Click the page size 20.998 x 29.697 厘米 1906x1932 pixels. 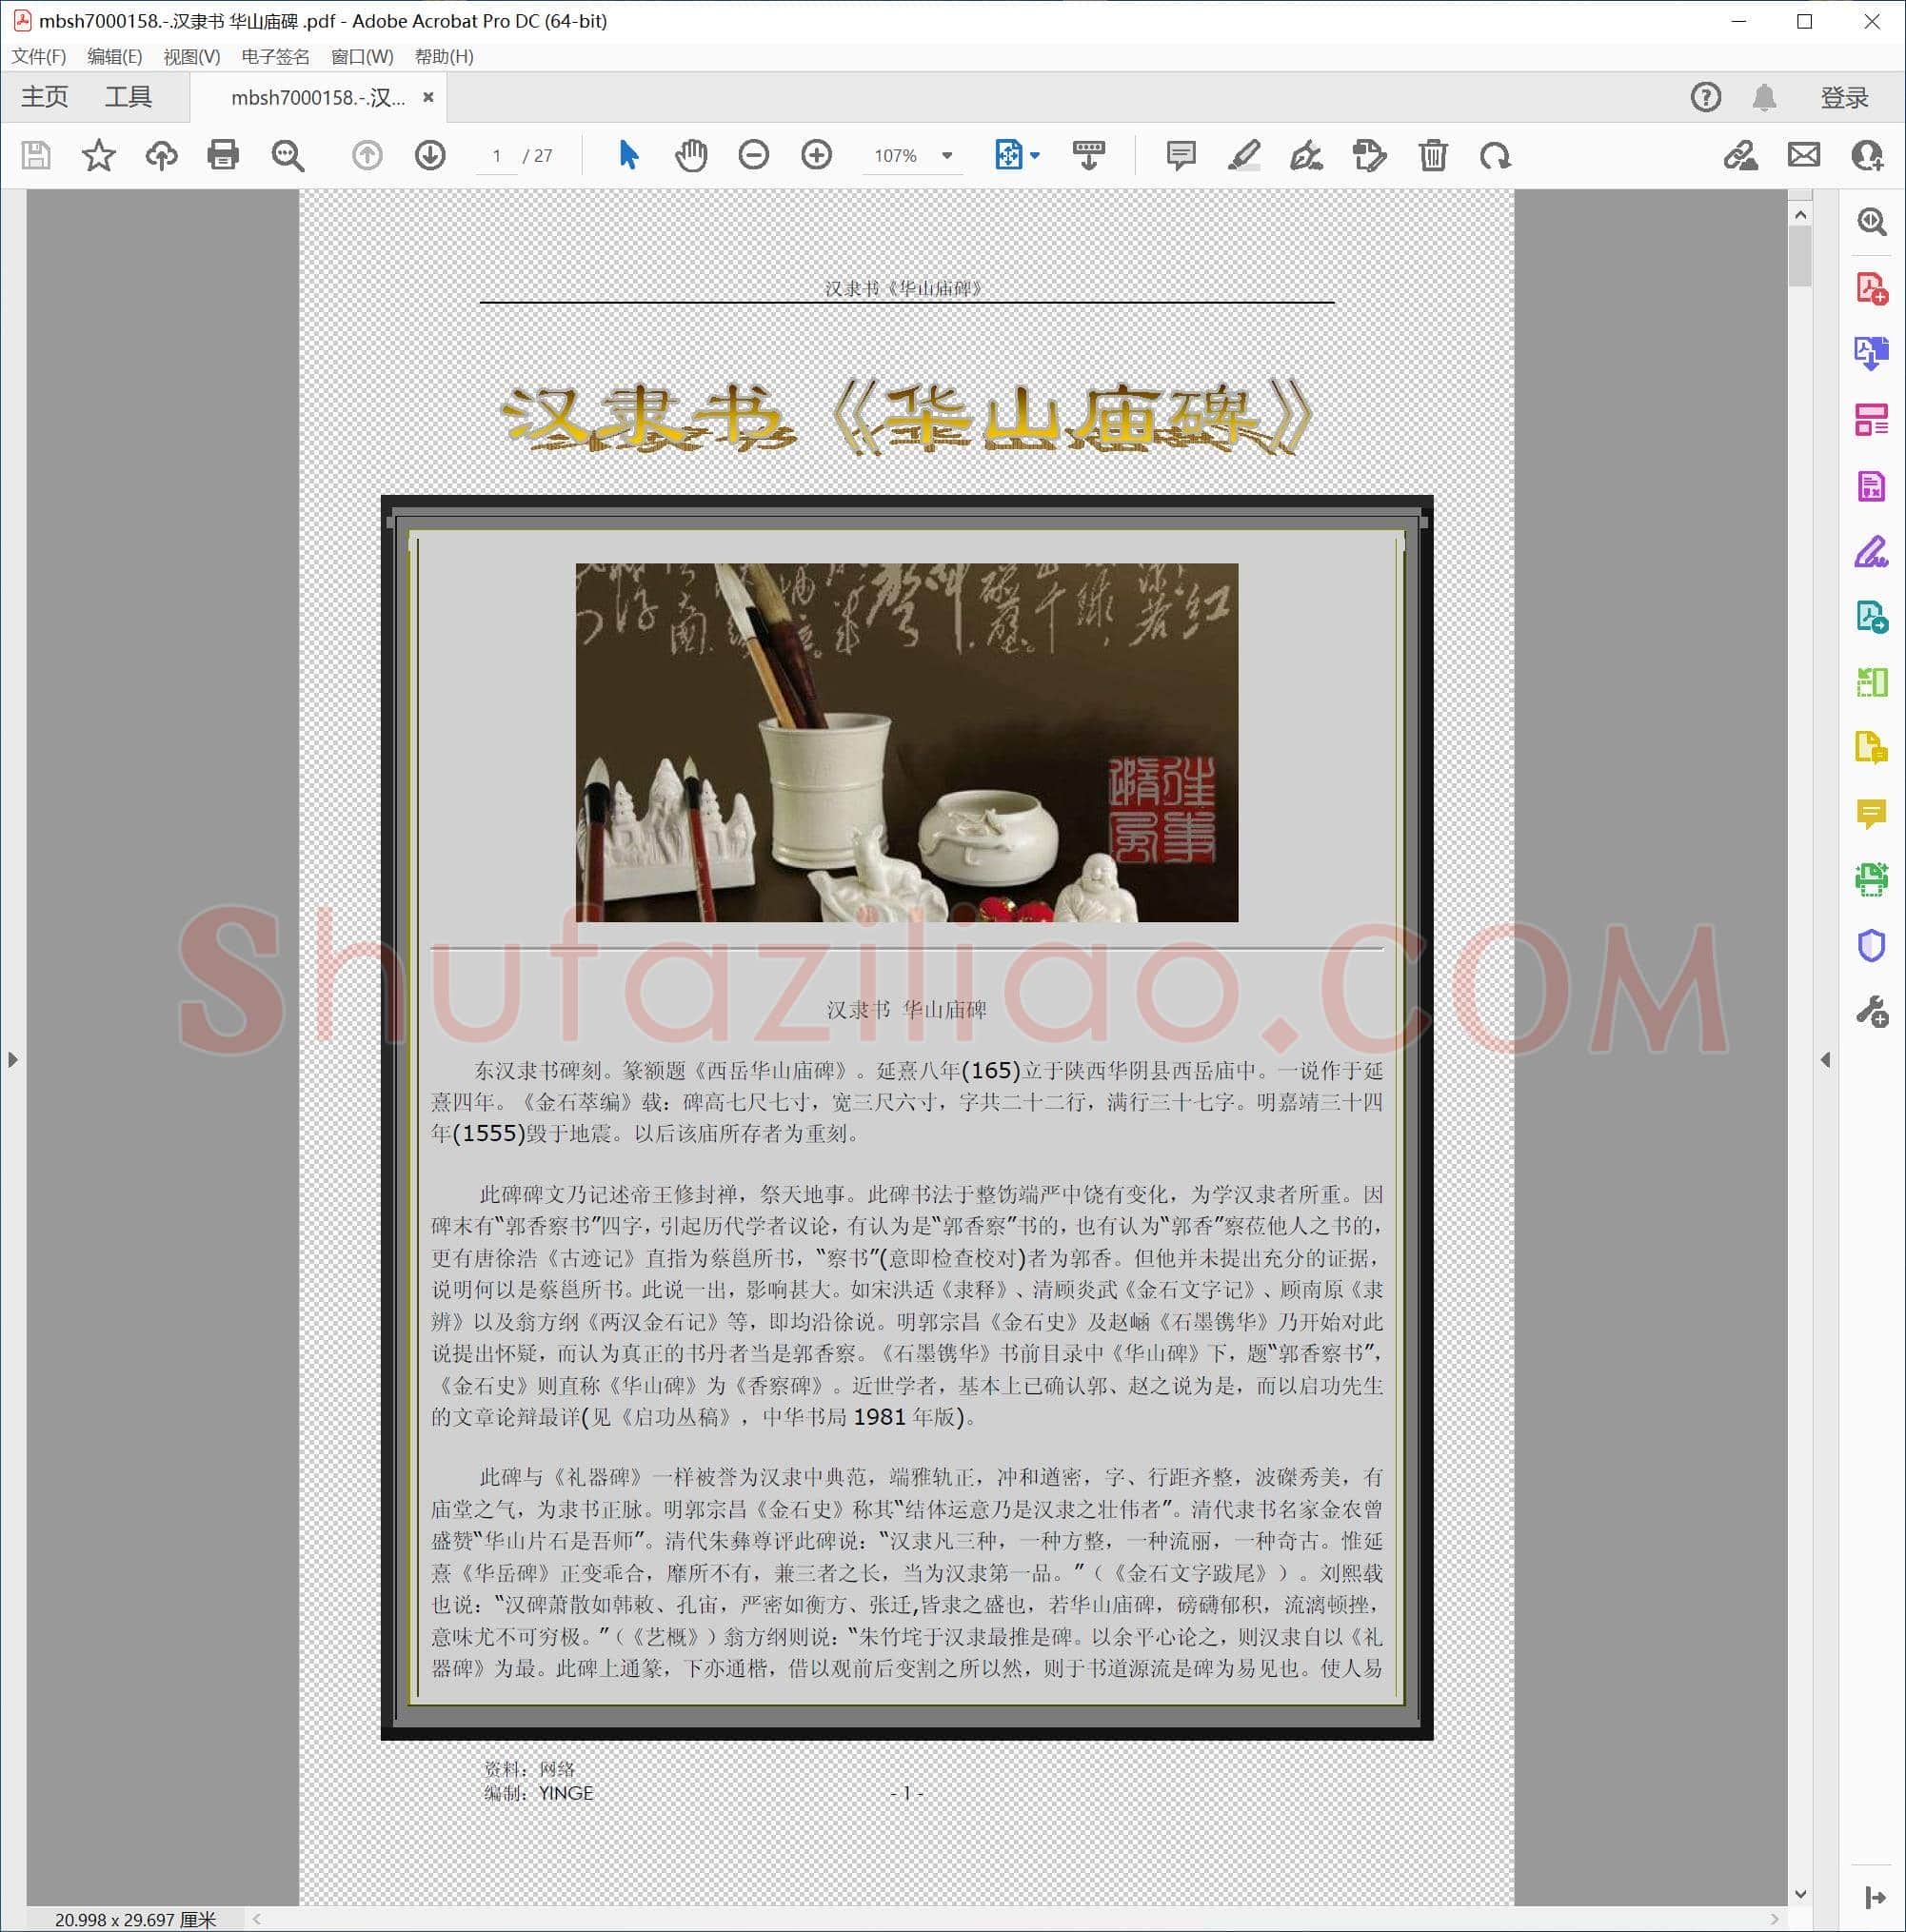(x=135, y=1919)
